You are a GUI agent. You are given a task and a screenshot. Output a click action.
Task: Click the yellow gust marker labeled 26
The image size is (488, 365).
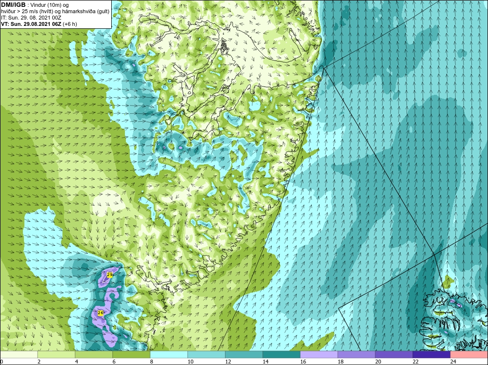100,313
